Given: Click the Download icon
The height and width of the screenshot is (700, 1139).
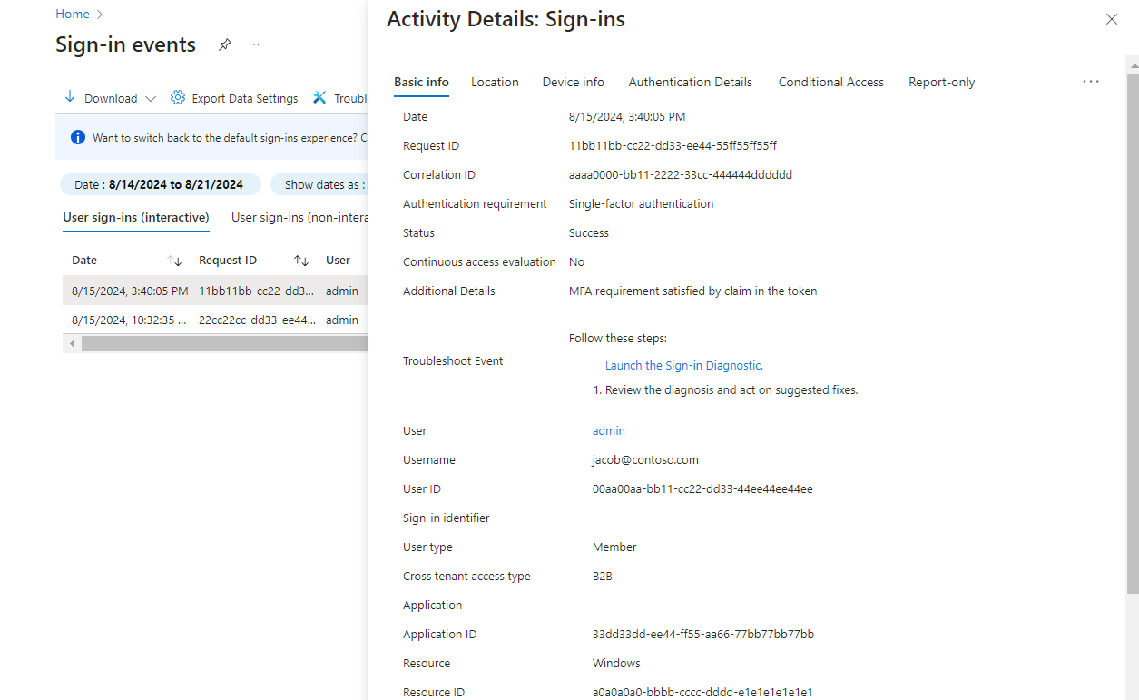Looking at the screenshot, I should pos(69,97).
